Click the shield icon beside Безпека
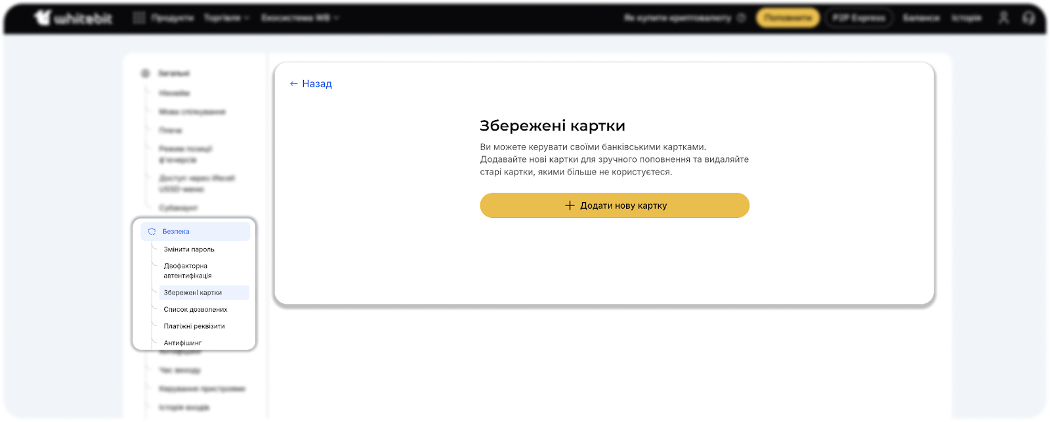The image size is (1050, 422). pos(152,232)
